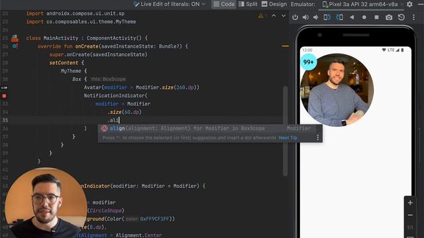Screen dimensions: 424x238
Task: Click the editor vertical scrollbar
Action: (285, 131)
